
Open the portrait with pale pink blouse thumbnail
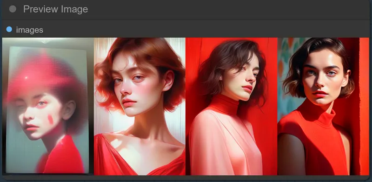pos(231,106)
